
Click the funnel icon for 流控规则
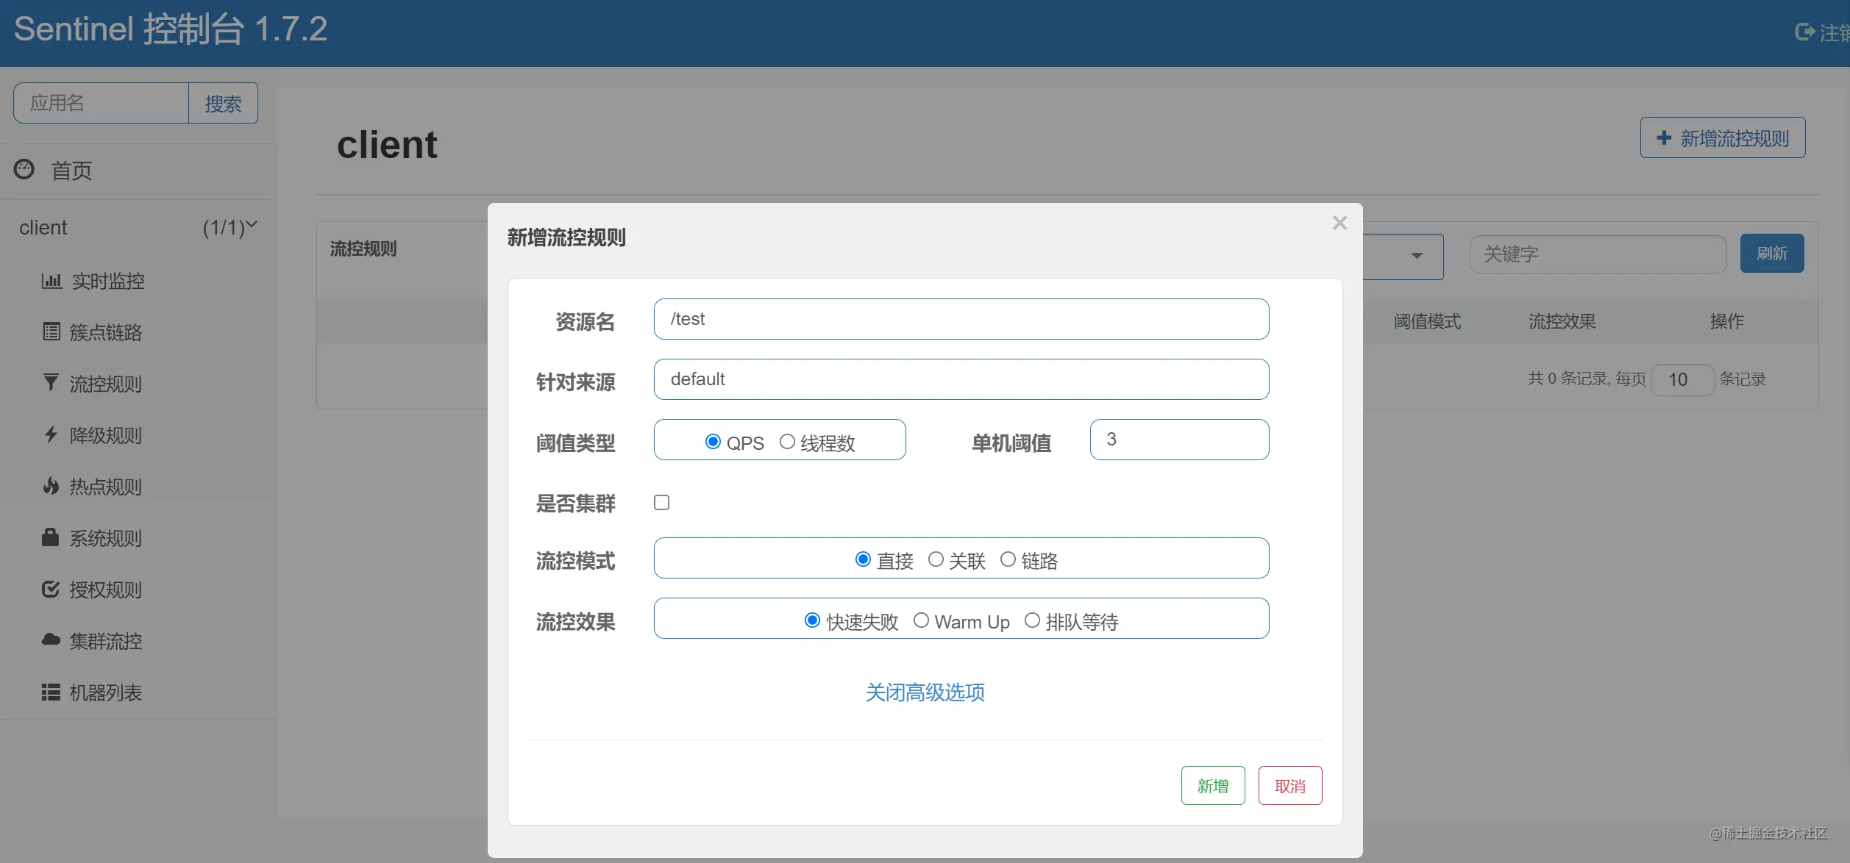[51, 382]
